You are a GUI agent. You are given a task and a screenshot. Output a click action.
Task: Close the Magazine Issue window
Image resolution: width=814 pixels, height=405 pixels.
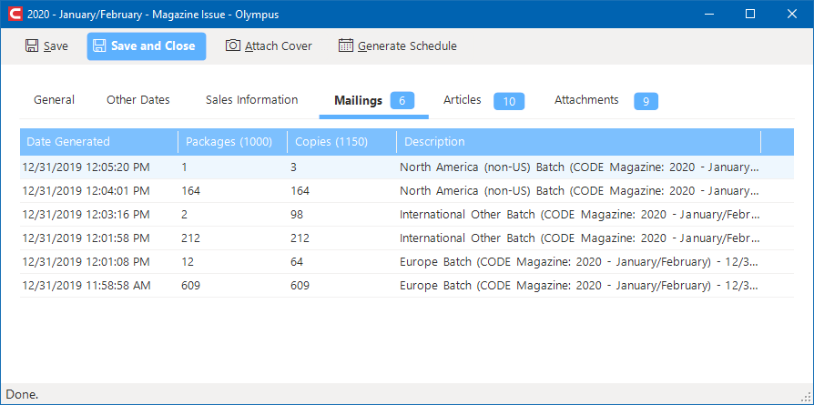point(791,14)
